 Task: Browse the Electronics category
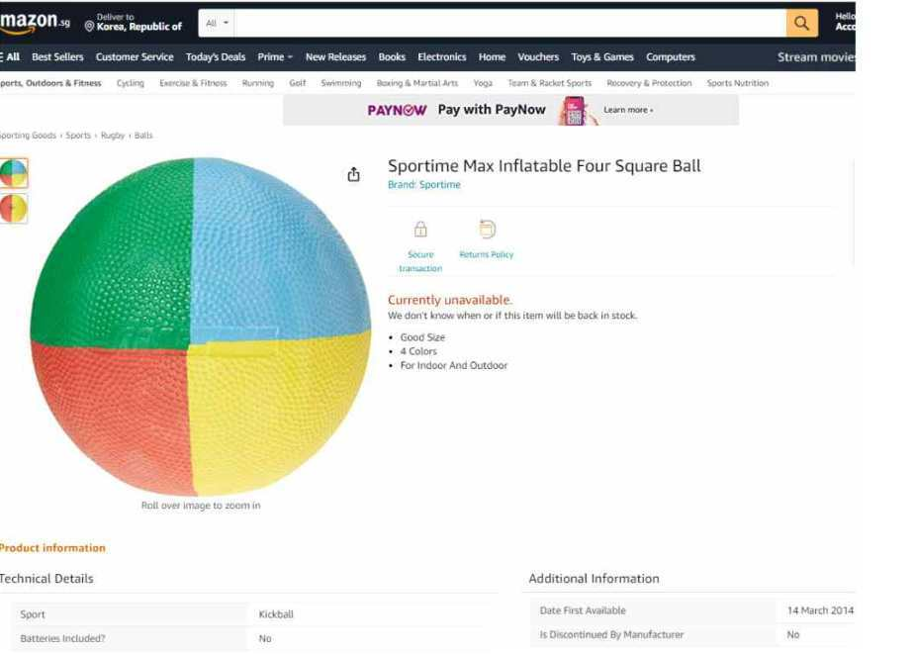[x=441, y=57]
